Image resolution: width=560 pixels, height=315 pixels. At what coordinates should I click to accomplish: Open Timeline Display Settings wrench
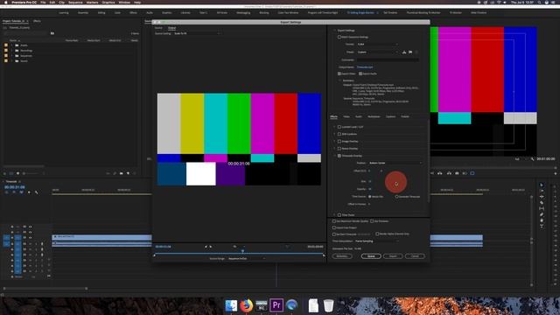[x=37, y=192]
